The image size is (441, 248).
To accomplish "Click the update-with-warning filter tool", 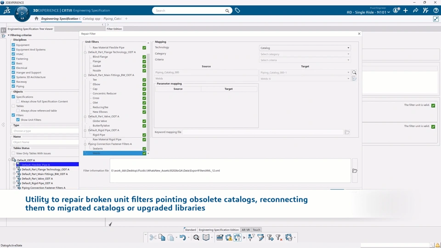I will [x=229, y=237].
